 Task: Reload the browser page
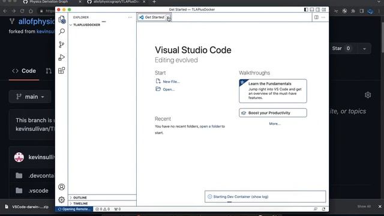[22, 11]
